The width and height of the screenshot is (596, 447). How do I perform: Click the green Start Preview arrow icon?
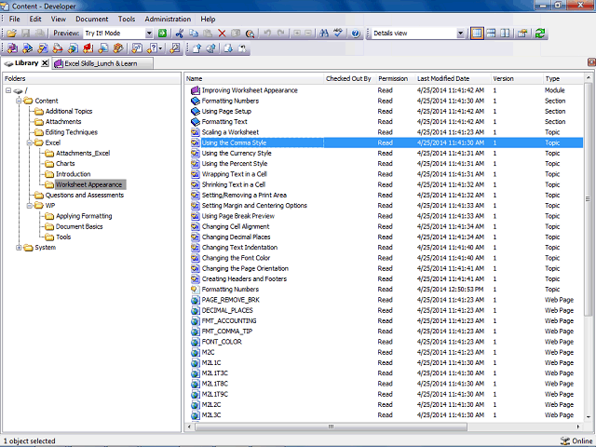click(x=162, y=34)
